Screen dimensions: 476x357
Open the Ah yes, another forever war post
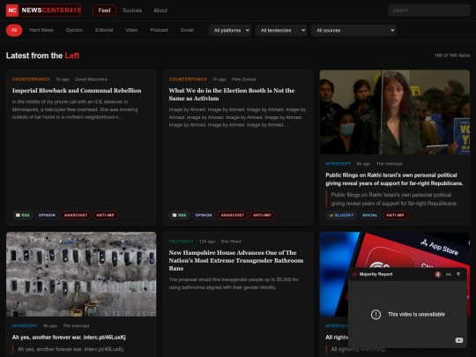(69, 338)
